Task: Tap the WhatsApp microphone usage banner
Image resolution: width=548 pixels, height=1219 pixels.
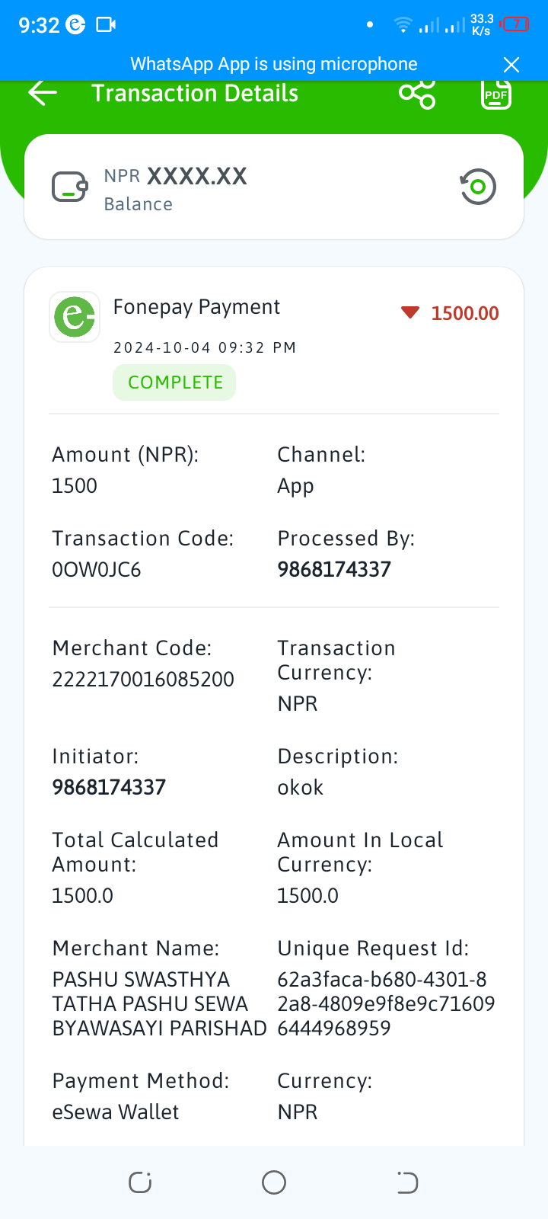Action: tap(274, 65)
